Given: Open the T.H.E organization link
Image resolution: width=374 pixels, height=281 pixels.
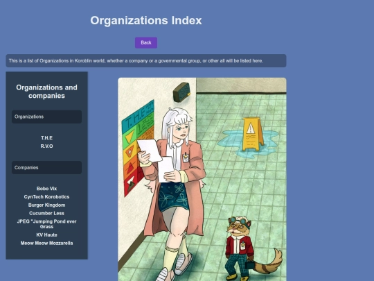Looking at the screenshot, I should 47,138.
